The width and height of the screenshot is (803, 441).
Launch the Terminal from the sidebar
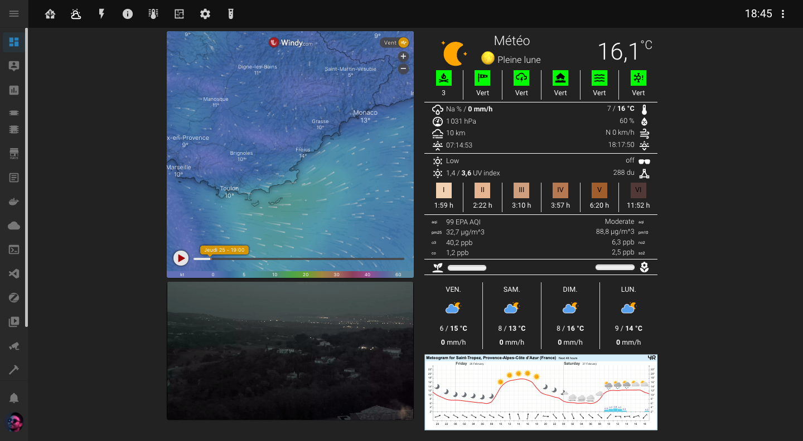coord(14,249)
